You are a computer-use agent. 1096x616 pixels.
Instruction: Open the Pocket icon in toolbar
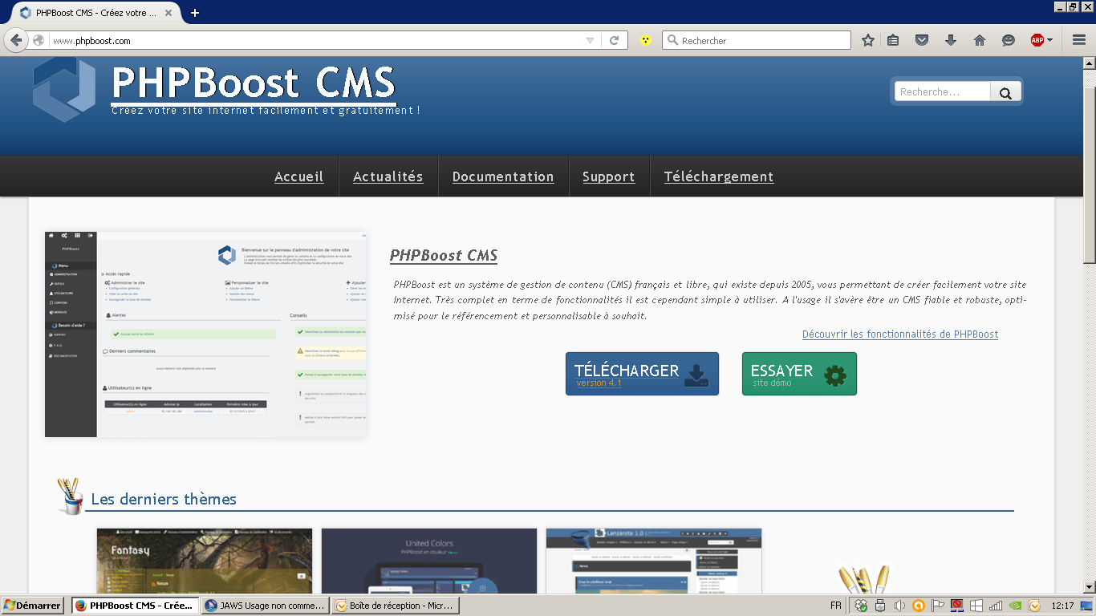click(x=922, y=40)
